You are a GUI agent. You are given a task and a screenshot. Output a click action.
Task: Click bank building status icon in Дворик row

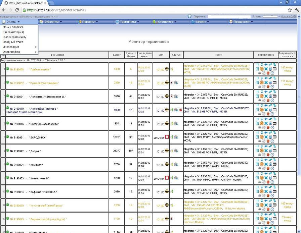click(x=176, y=151)
